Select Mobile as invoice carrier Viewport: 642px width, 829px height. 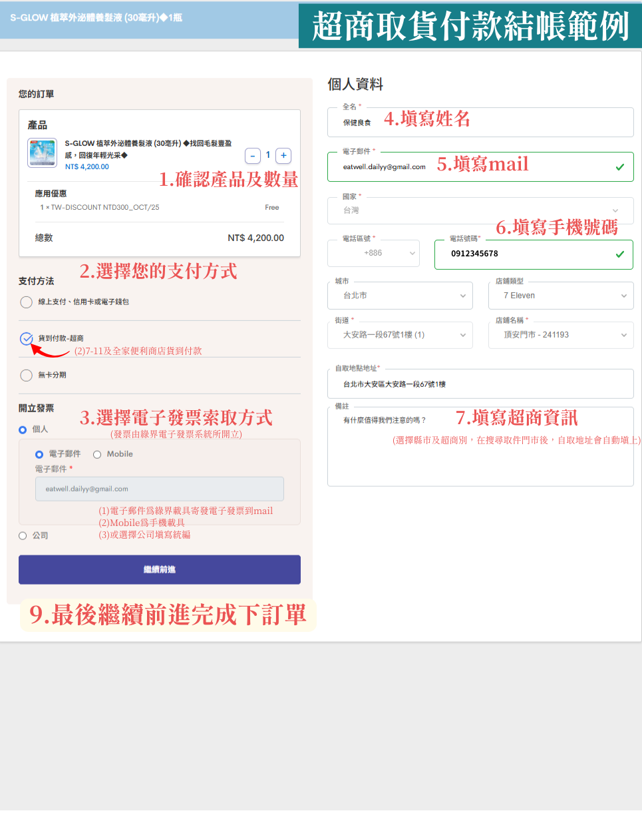click(x=96, y=453)
